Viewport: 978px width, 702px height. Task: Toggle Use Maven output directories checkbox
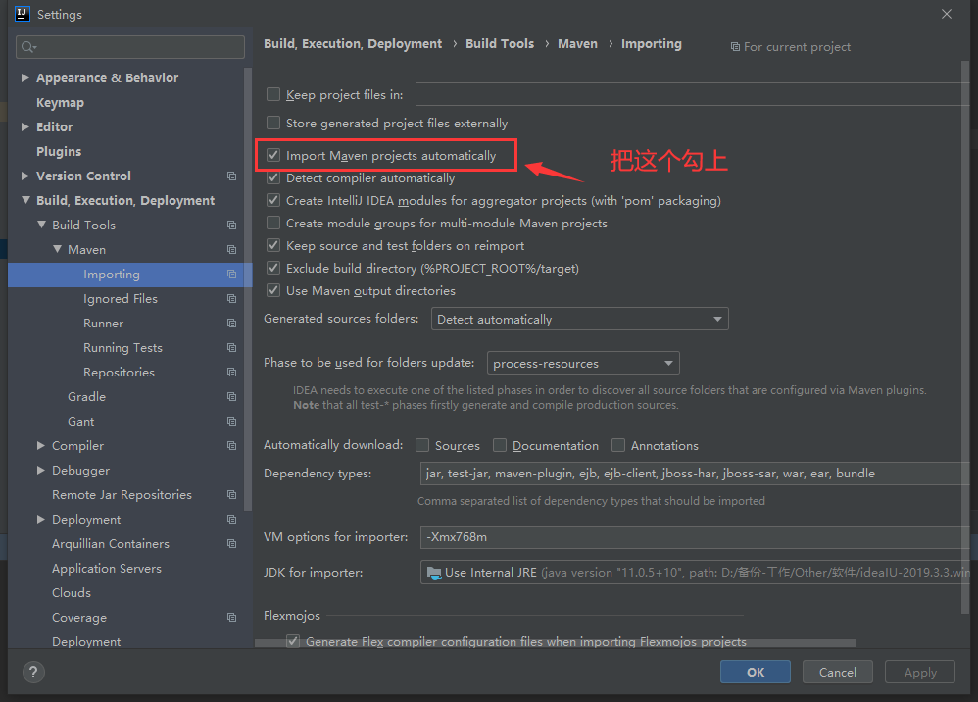[273, 290]
